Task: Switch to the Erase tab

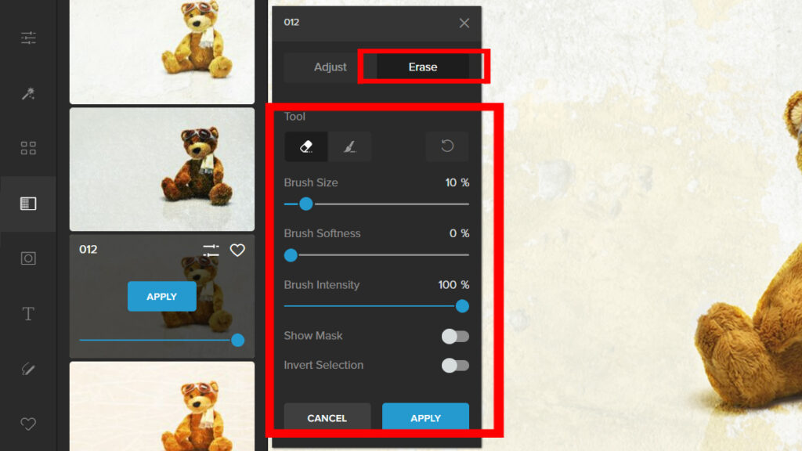Action: coord(422,67)
